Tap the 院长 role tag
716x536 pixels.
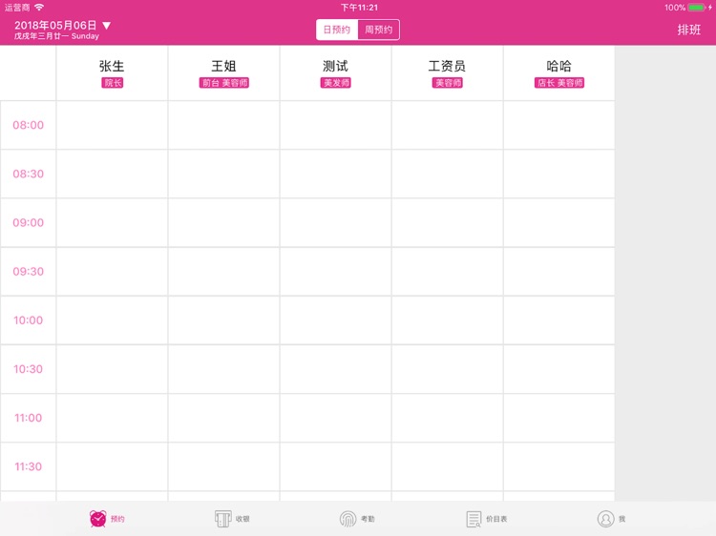113,83
